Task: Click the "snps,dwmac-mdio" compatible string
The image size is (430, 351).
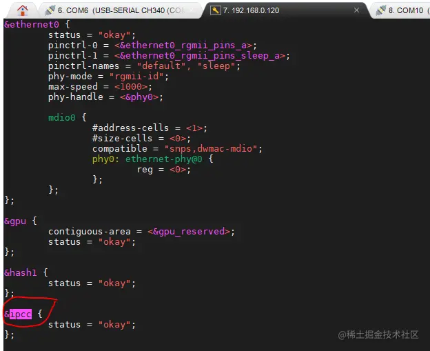Action: tap(211, 149)
